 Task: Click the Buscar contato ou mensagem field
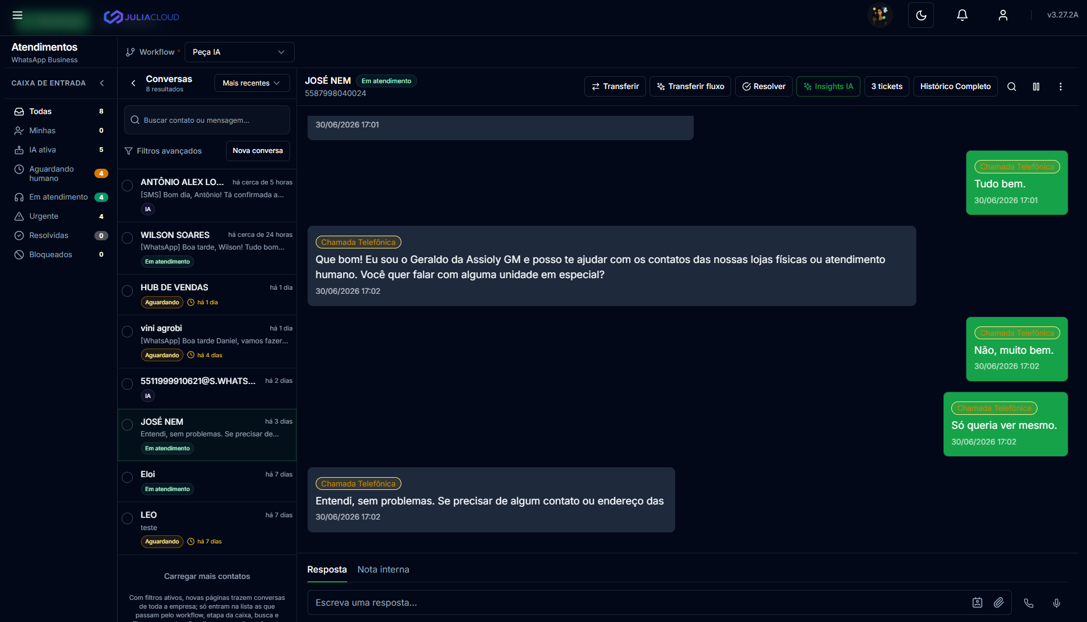(x=207, y=120)
